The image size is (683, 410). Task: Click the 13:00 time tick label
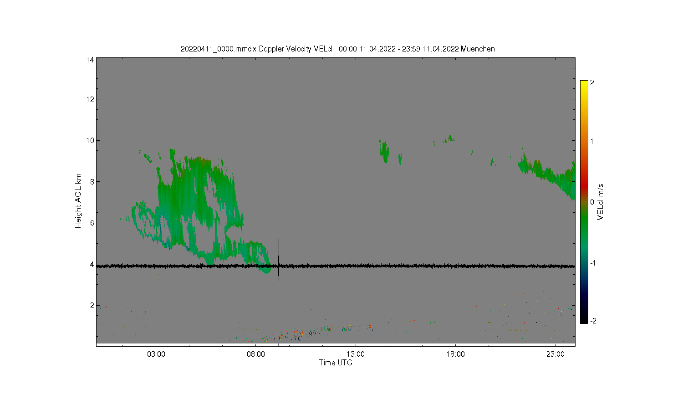click(x=356, y=354)
